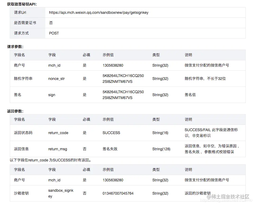The image size is (255, 205).
Task: Click the '返回信息' cell
Action: (x=21, y=149)
